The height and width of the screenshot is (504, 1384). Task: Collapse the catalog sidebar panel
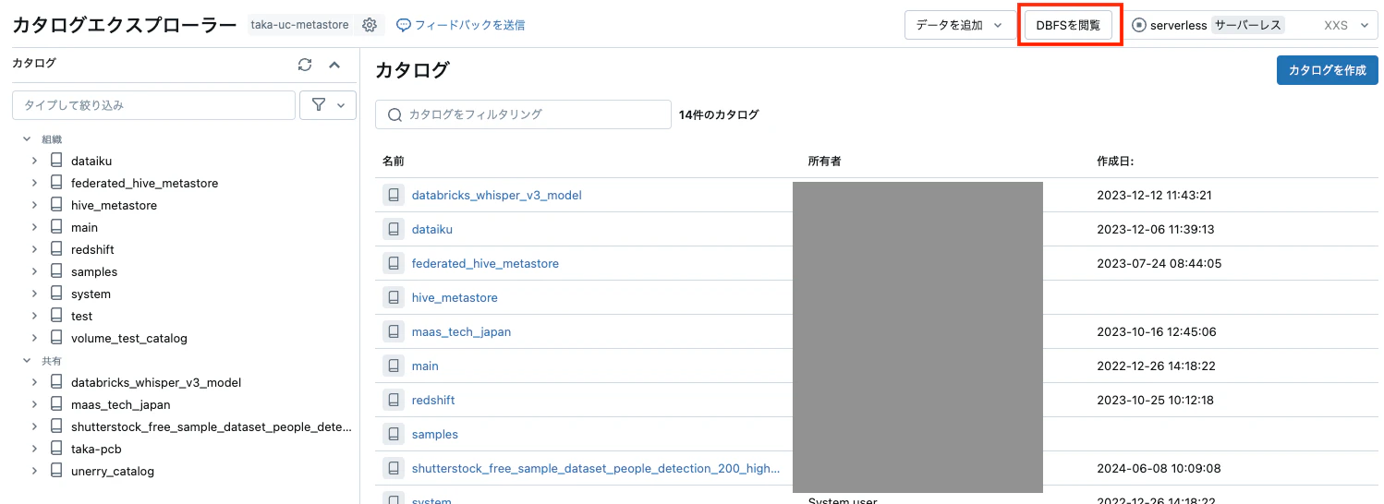[334, 65]
